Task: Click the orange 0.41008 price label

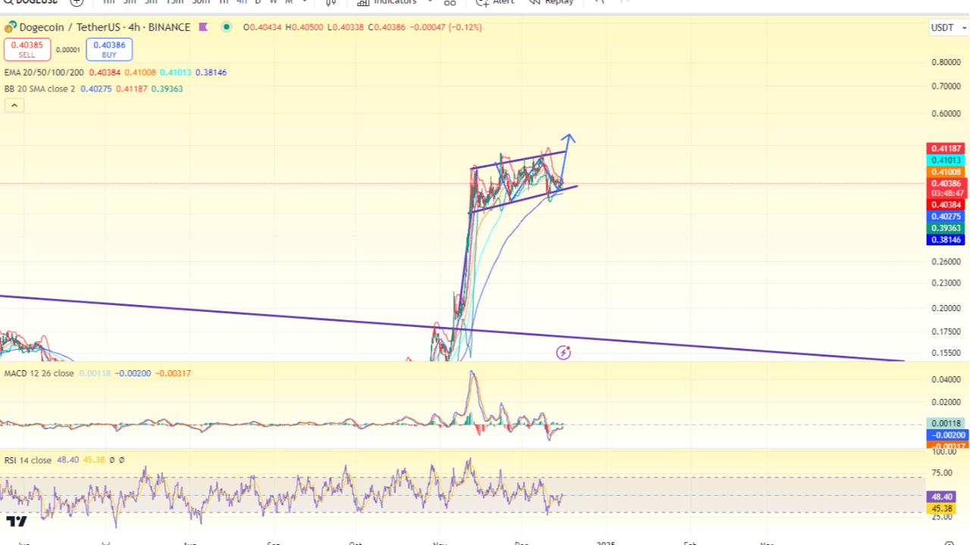Action: [x=946, y=172]
